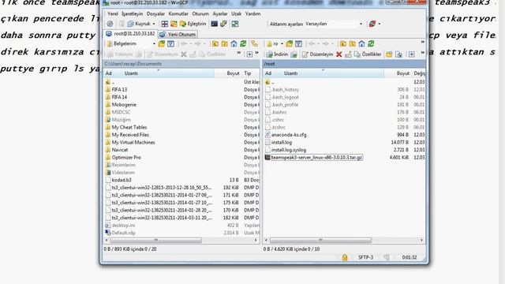Expand dropdown arrow beside disconnect icon
The width and height of the screenshot is (505, 284).
pyautogui.click(x=380, y=24)
